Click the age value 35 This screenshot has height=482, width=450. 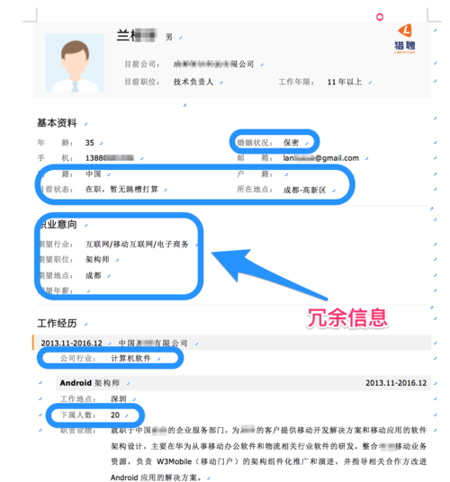(90, 143)
